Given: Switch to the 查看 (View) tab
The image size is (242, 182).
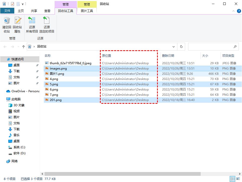Looking at the screenshot, I should click(47, 11).
